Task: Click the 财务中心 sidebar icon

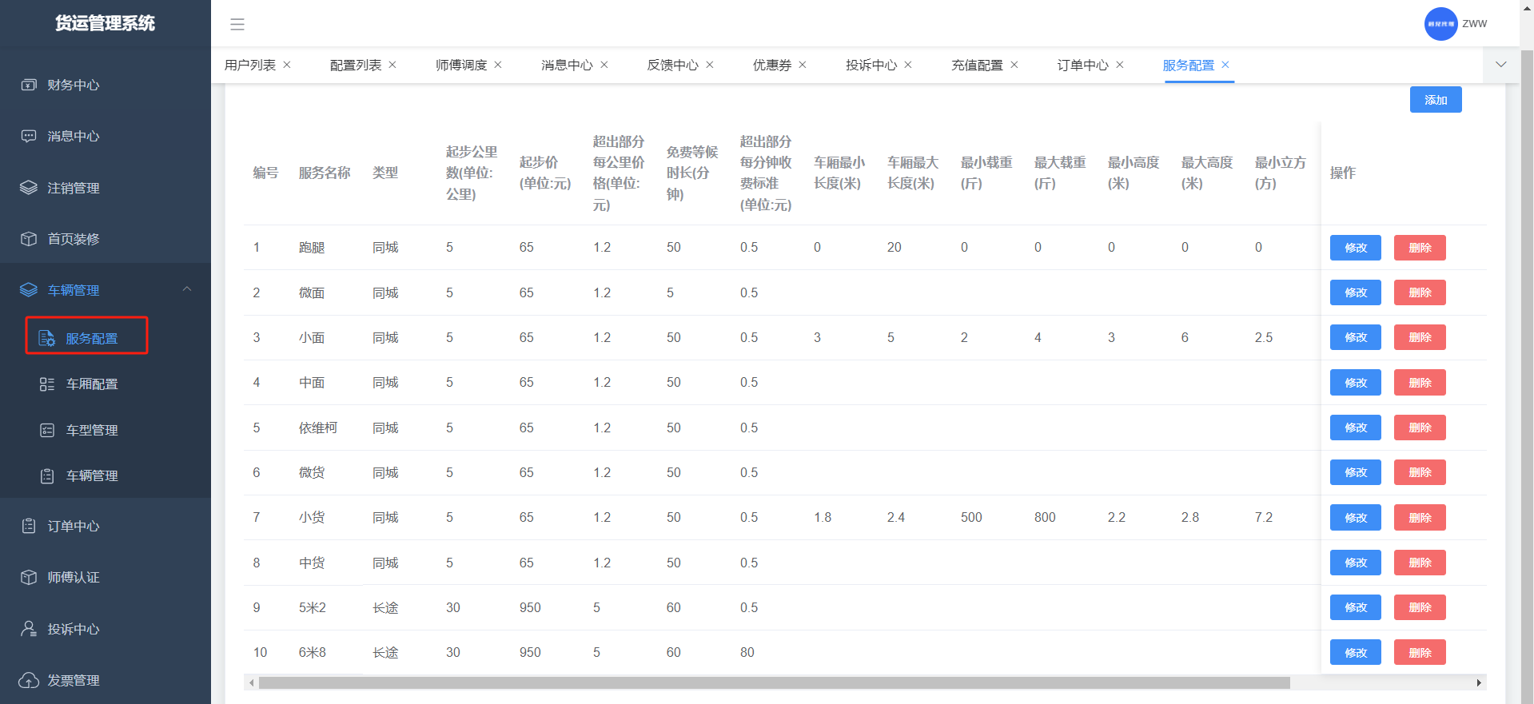Action: pyautogui.click(x=29, y=85)
